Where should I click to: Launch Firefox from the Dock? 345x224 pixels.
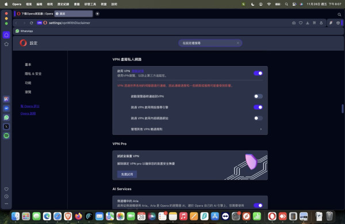point(78,217)
